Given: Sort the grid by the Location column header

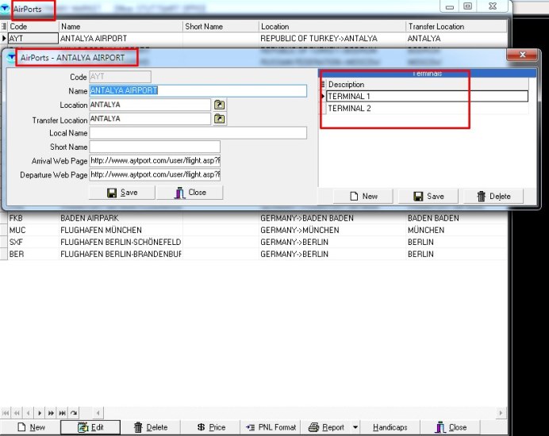Looking at the screenshot, I should (332, 26).
